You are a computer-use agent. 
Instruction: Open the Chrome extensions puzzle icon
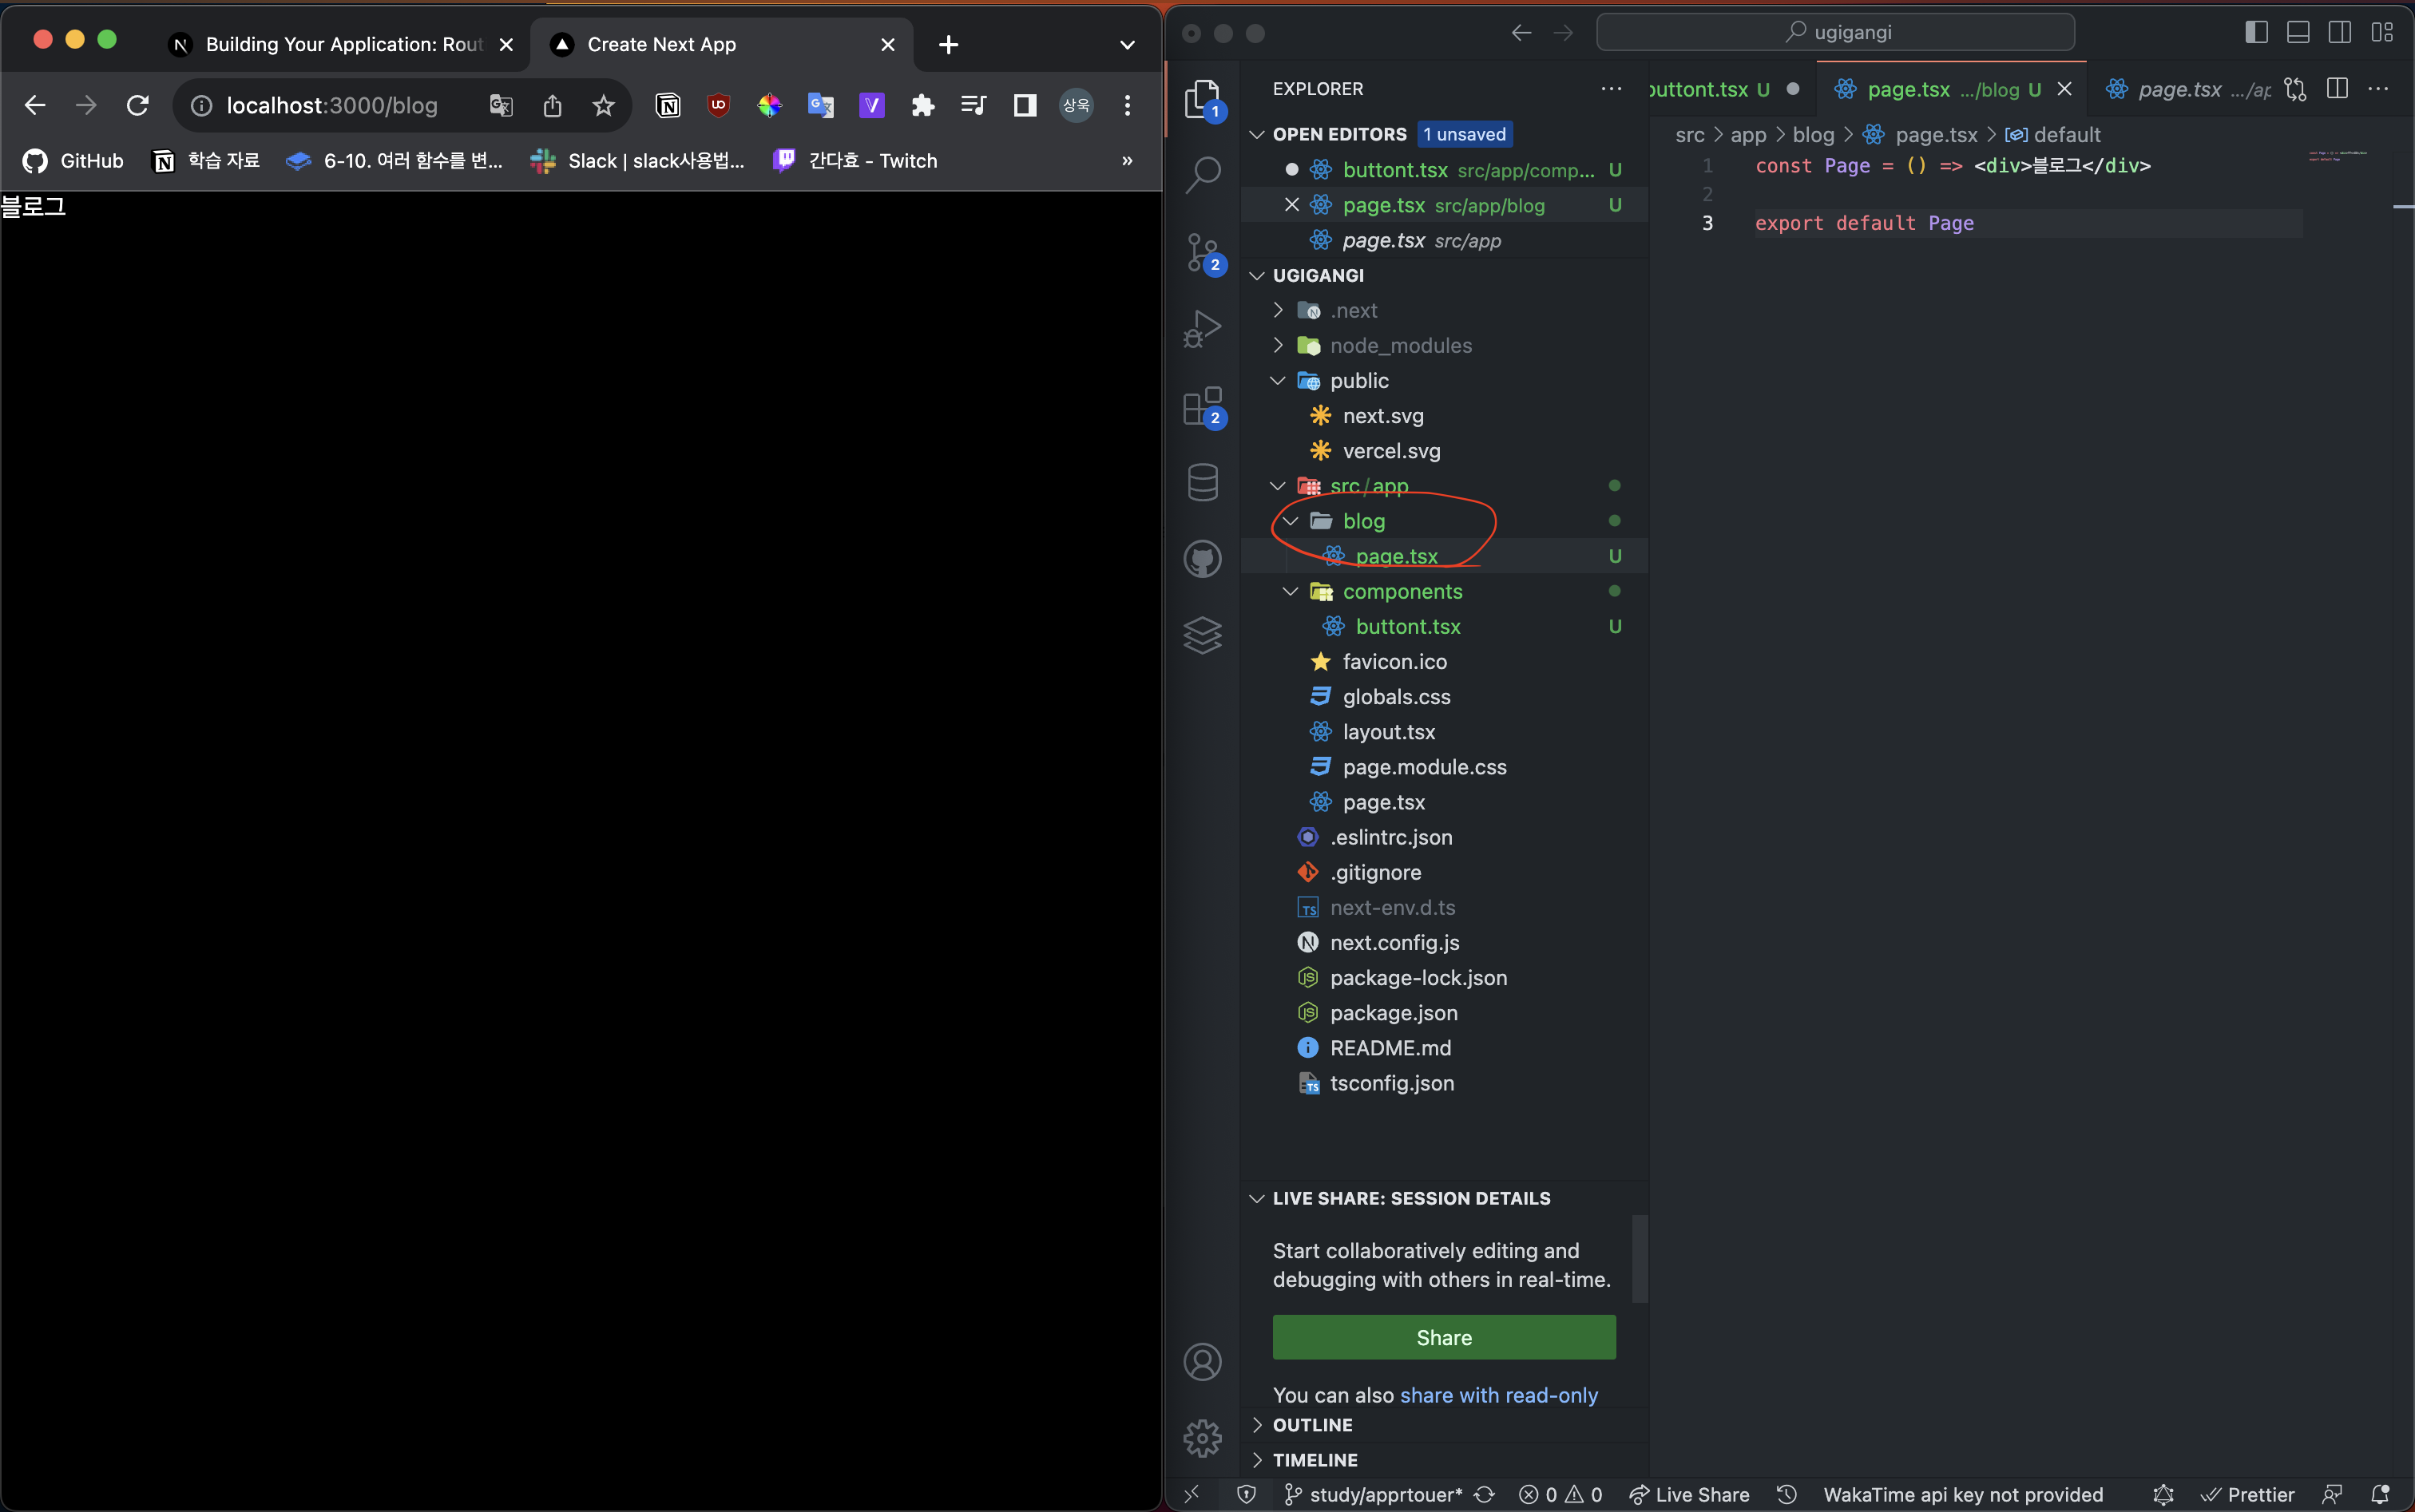pyautogui.click(x=922, y=105)
